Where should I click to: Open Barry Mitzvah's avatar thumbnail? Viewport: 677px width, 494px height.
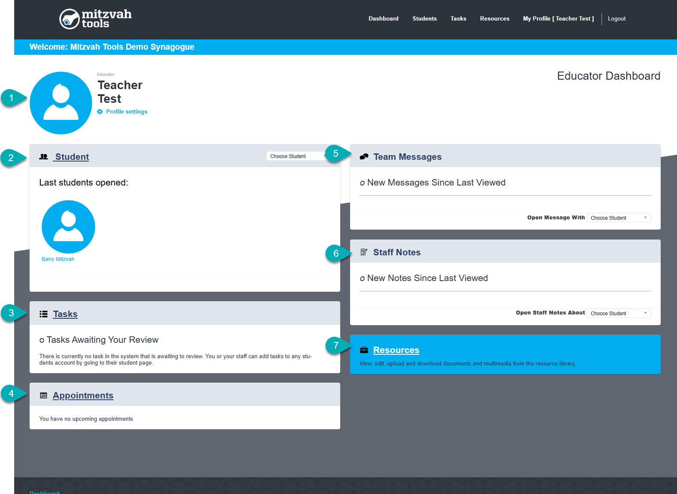coord(68,227)
